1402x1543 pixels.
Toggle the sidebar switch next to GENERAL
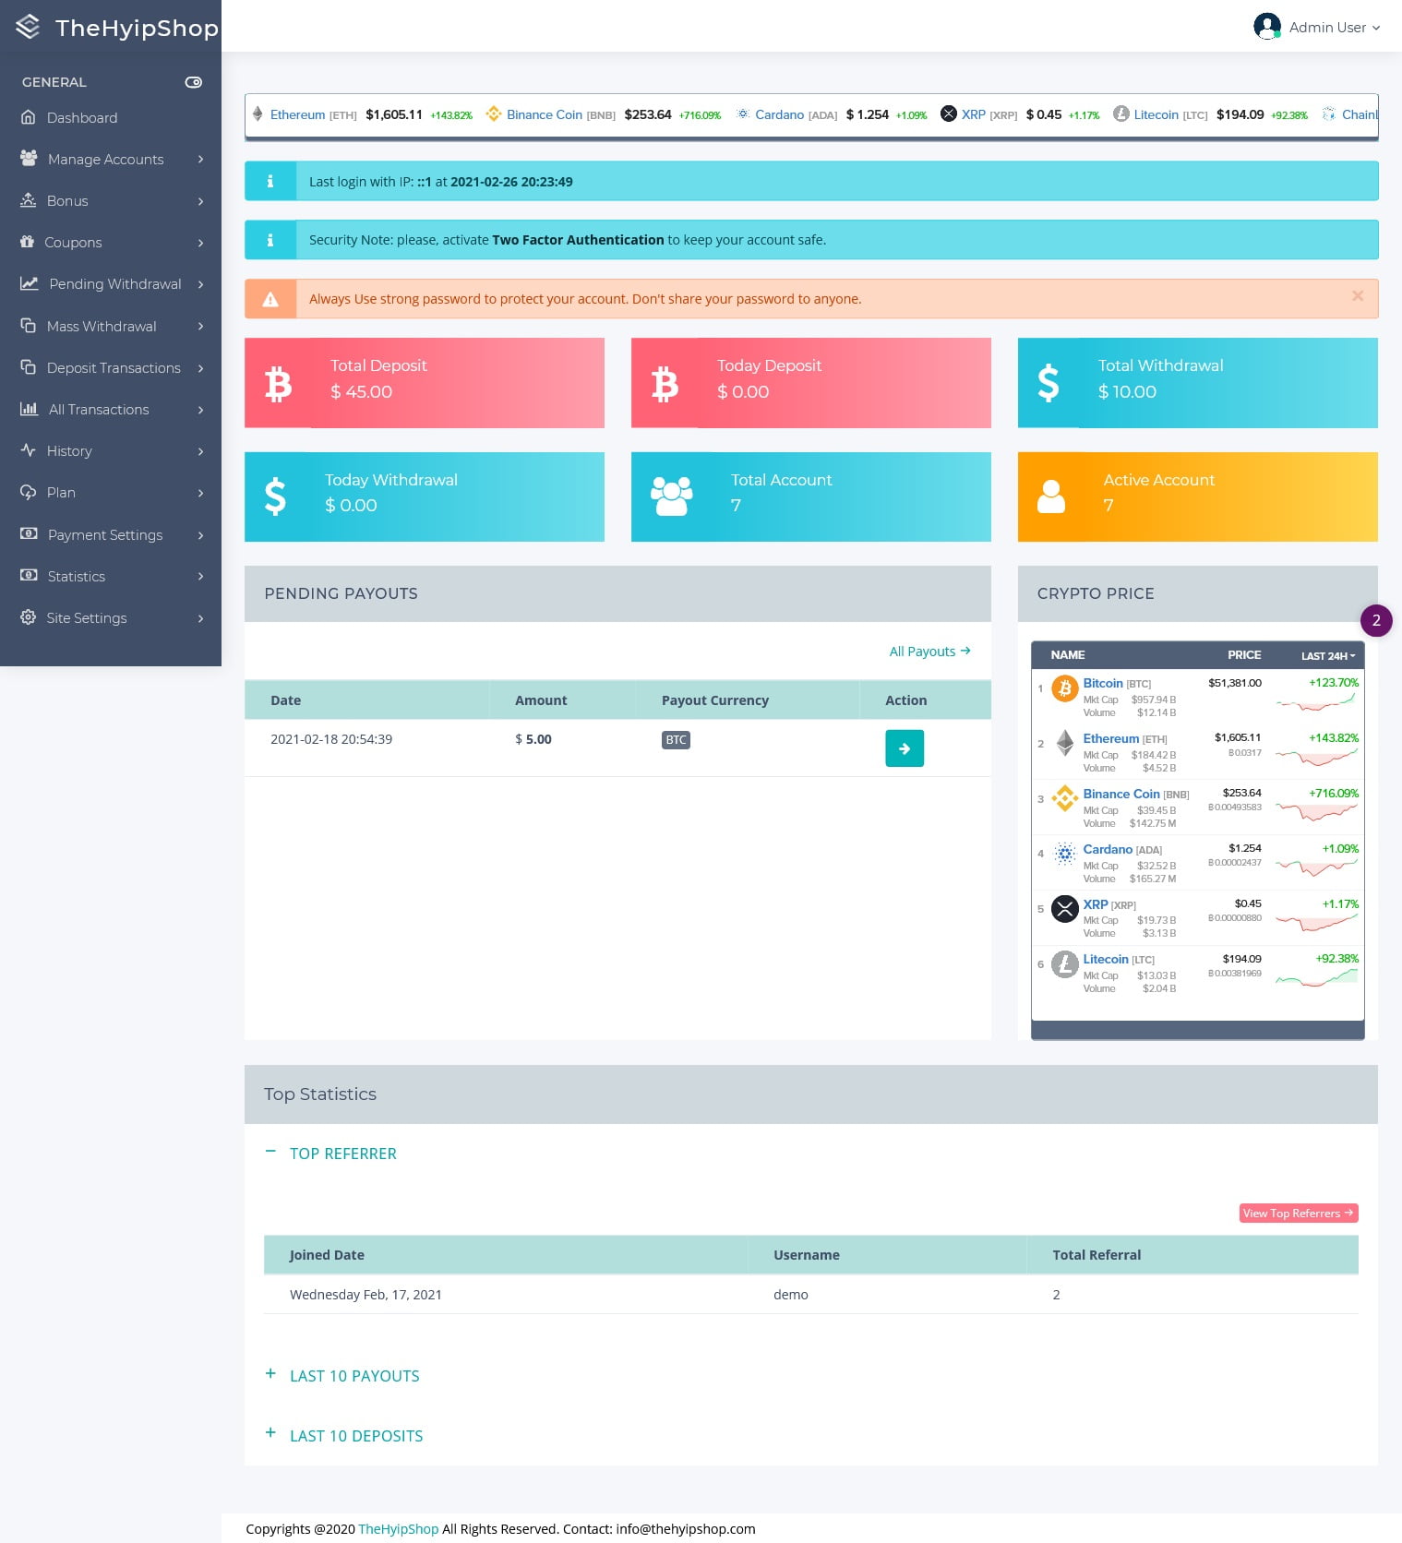[x=194, y=82]
